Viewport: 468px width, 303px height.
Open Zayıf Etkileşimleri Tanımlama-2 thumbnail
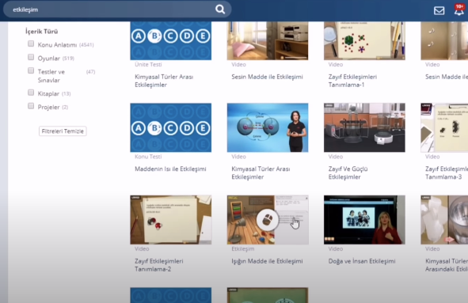(x=171, y=220)
